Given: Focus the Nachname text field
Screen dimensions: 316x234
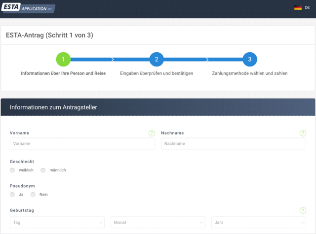Looking at the screenshot, I should [x=233, y=143].
